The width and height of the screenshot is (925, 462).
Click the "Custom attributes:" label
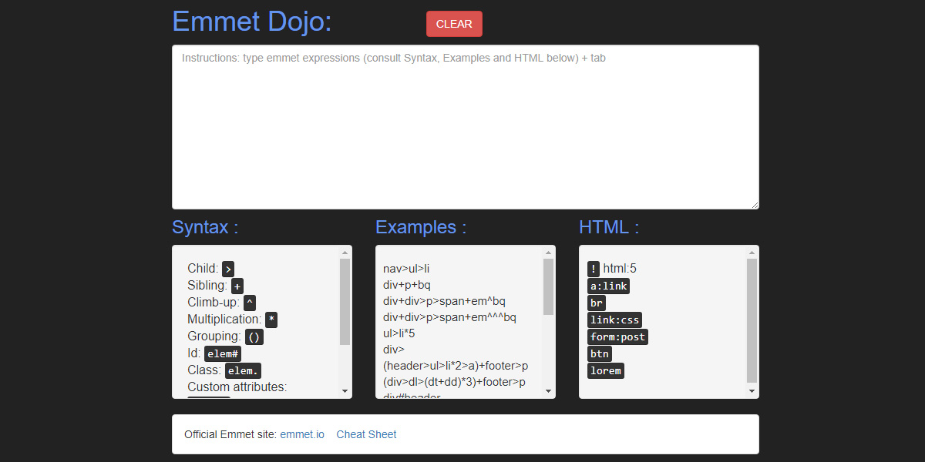[237, 387]
